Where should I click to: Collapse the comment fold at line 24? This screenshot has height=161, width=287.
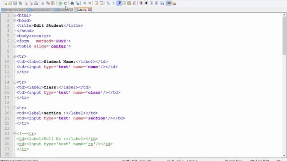pos(15,134)
